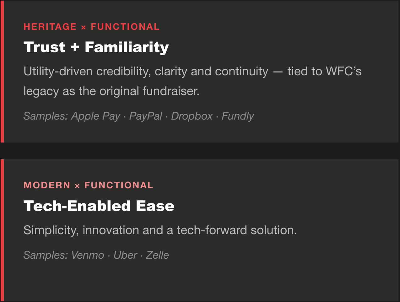Click the HERITAGE × FUNCTIONAL label
Image resolution: width=400 pixels, height=302 pixels.
pyautogui.click(x=92, y=27)
